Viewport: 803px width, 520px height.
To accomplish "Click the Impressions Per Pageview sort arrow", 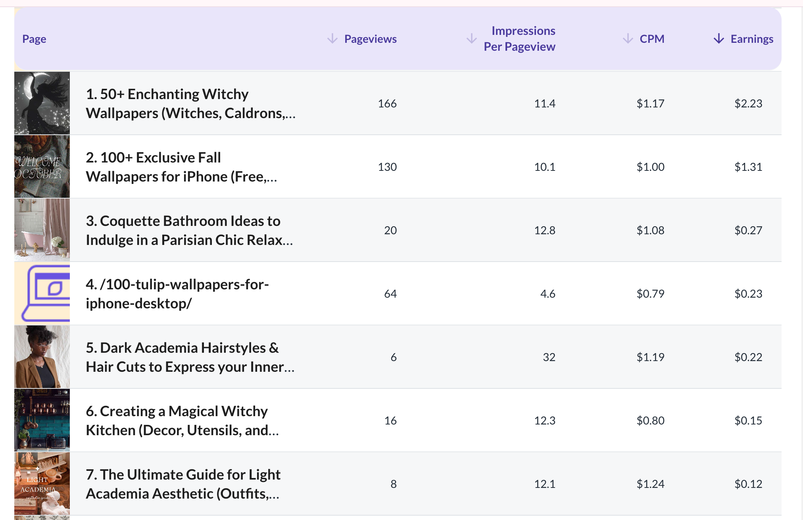I will pyautogui.click(x=471, y=38).
